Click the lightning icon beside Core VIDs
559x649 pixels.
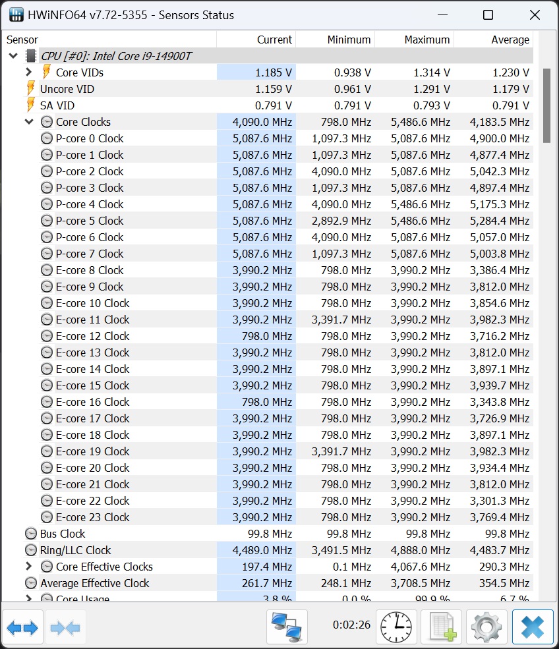46,72
